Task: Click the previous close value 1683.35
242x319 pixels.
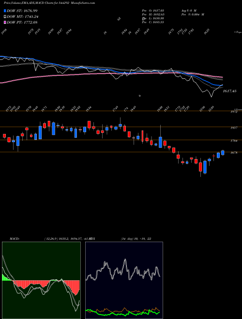Action: coord(157,22)
